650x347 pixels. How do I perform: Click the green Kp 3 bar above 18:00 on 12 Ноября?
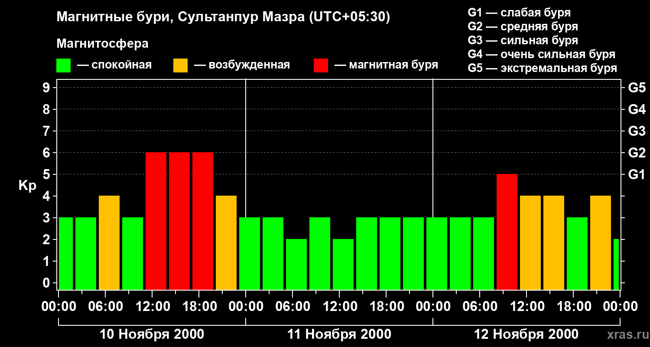click(x=577, y=253)
